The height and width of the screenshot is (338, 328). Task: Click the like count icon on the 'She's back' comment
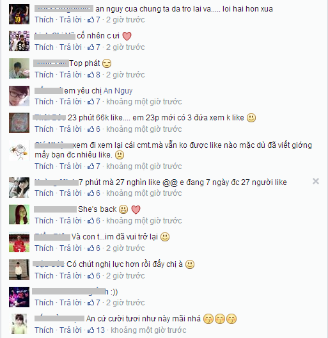(x=91, y=220)
